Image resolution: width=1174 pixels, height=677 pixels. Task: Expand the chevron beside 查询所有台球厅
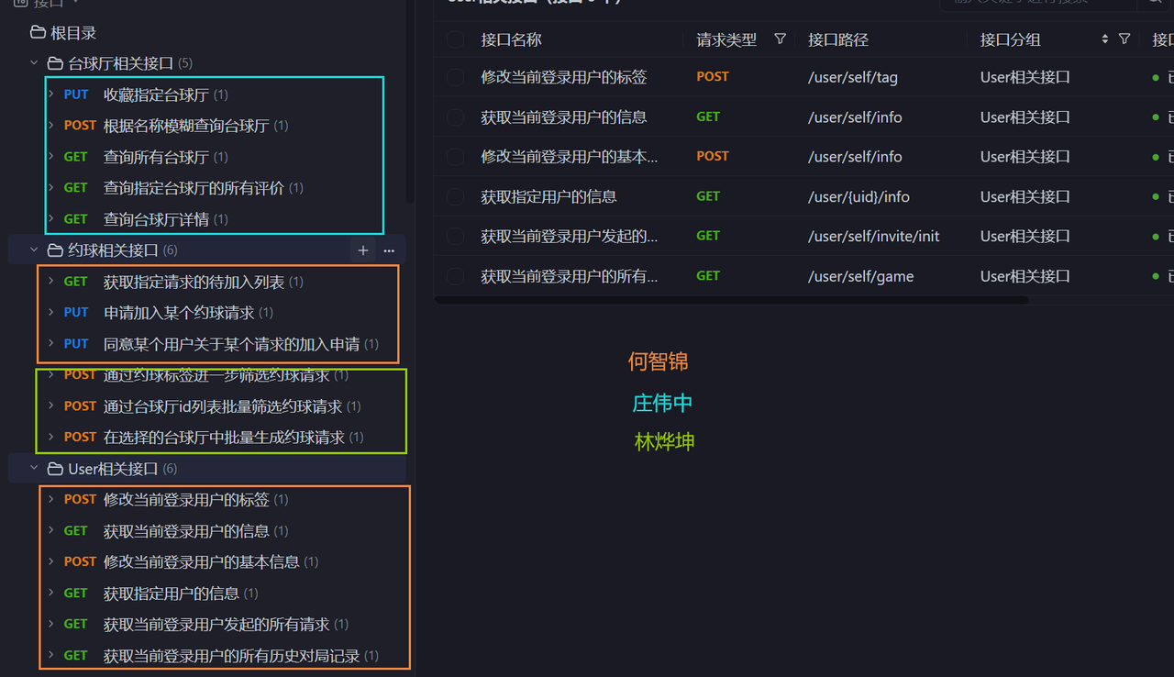pyautogui.click(x=51, y=157)
